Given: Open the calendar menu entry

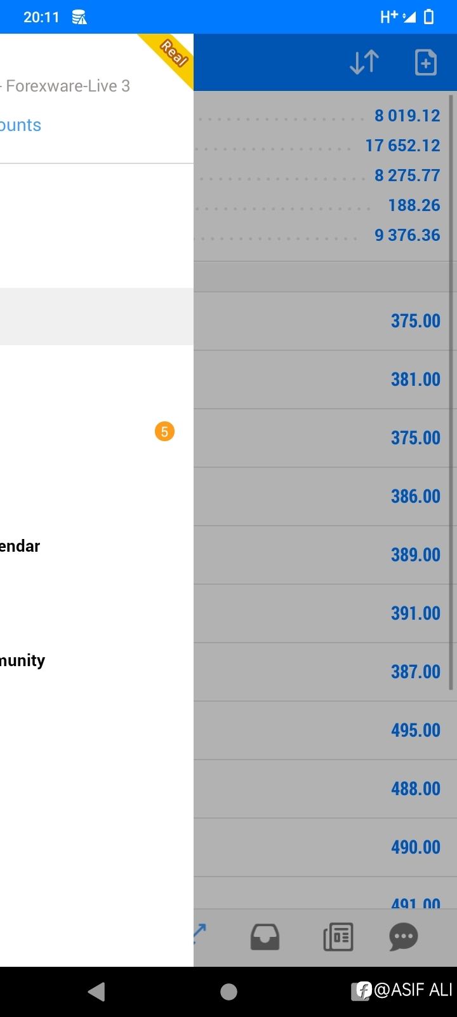Looking at the screenshot, I should click(20, 546).
